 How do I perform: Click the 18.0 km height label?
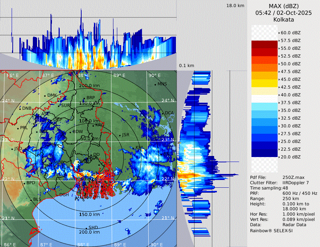coord(235,6)
